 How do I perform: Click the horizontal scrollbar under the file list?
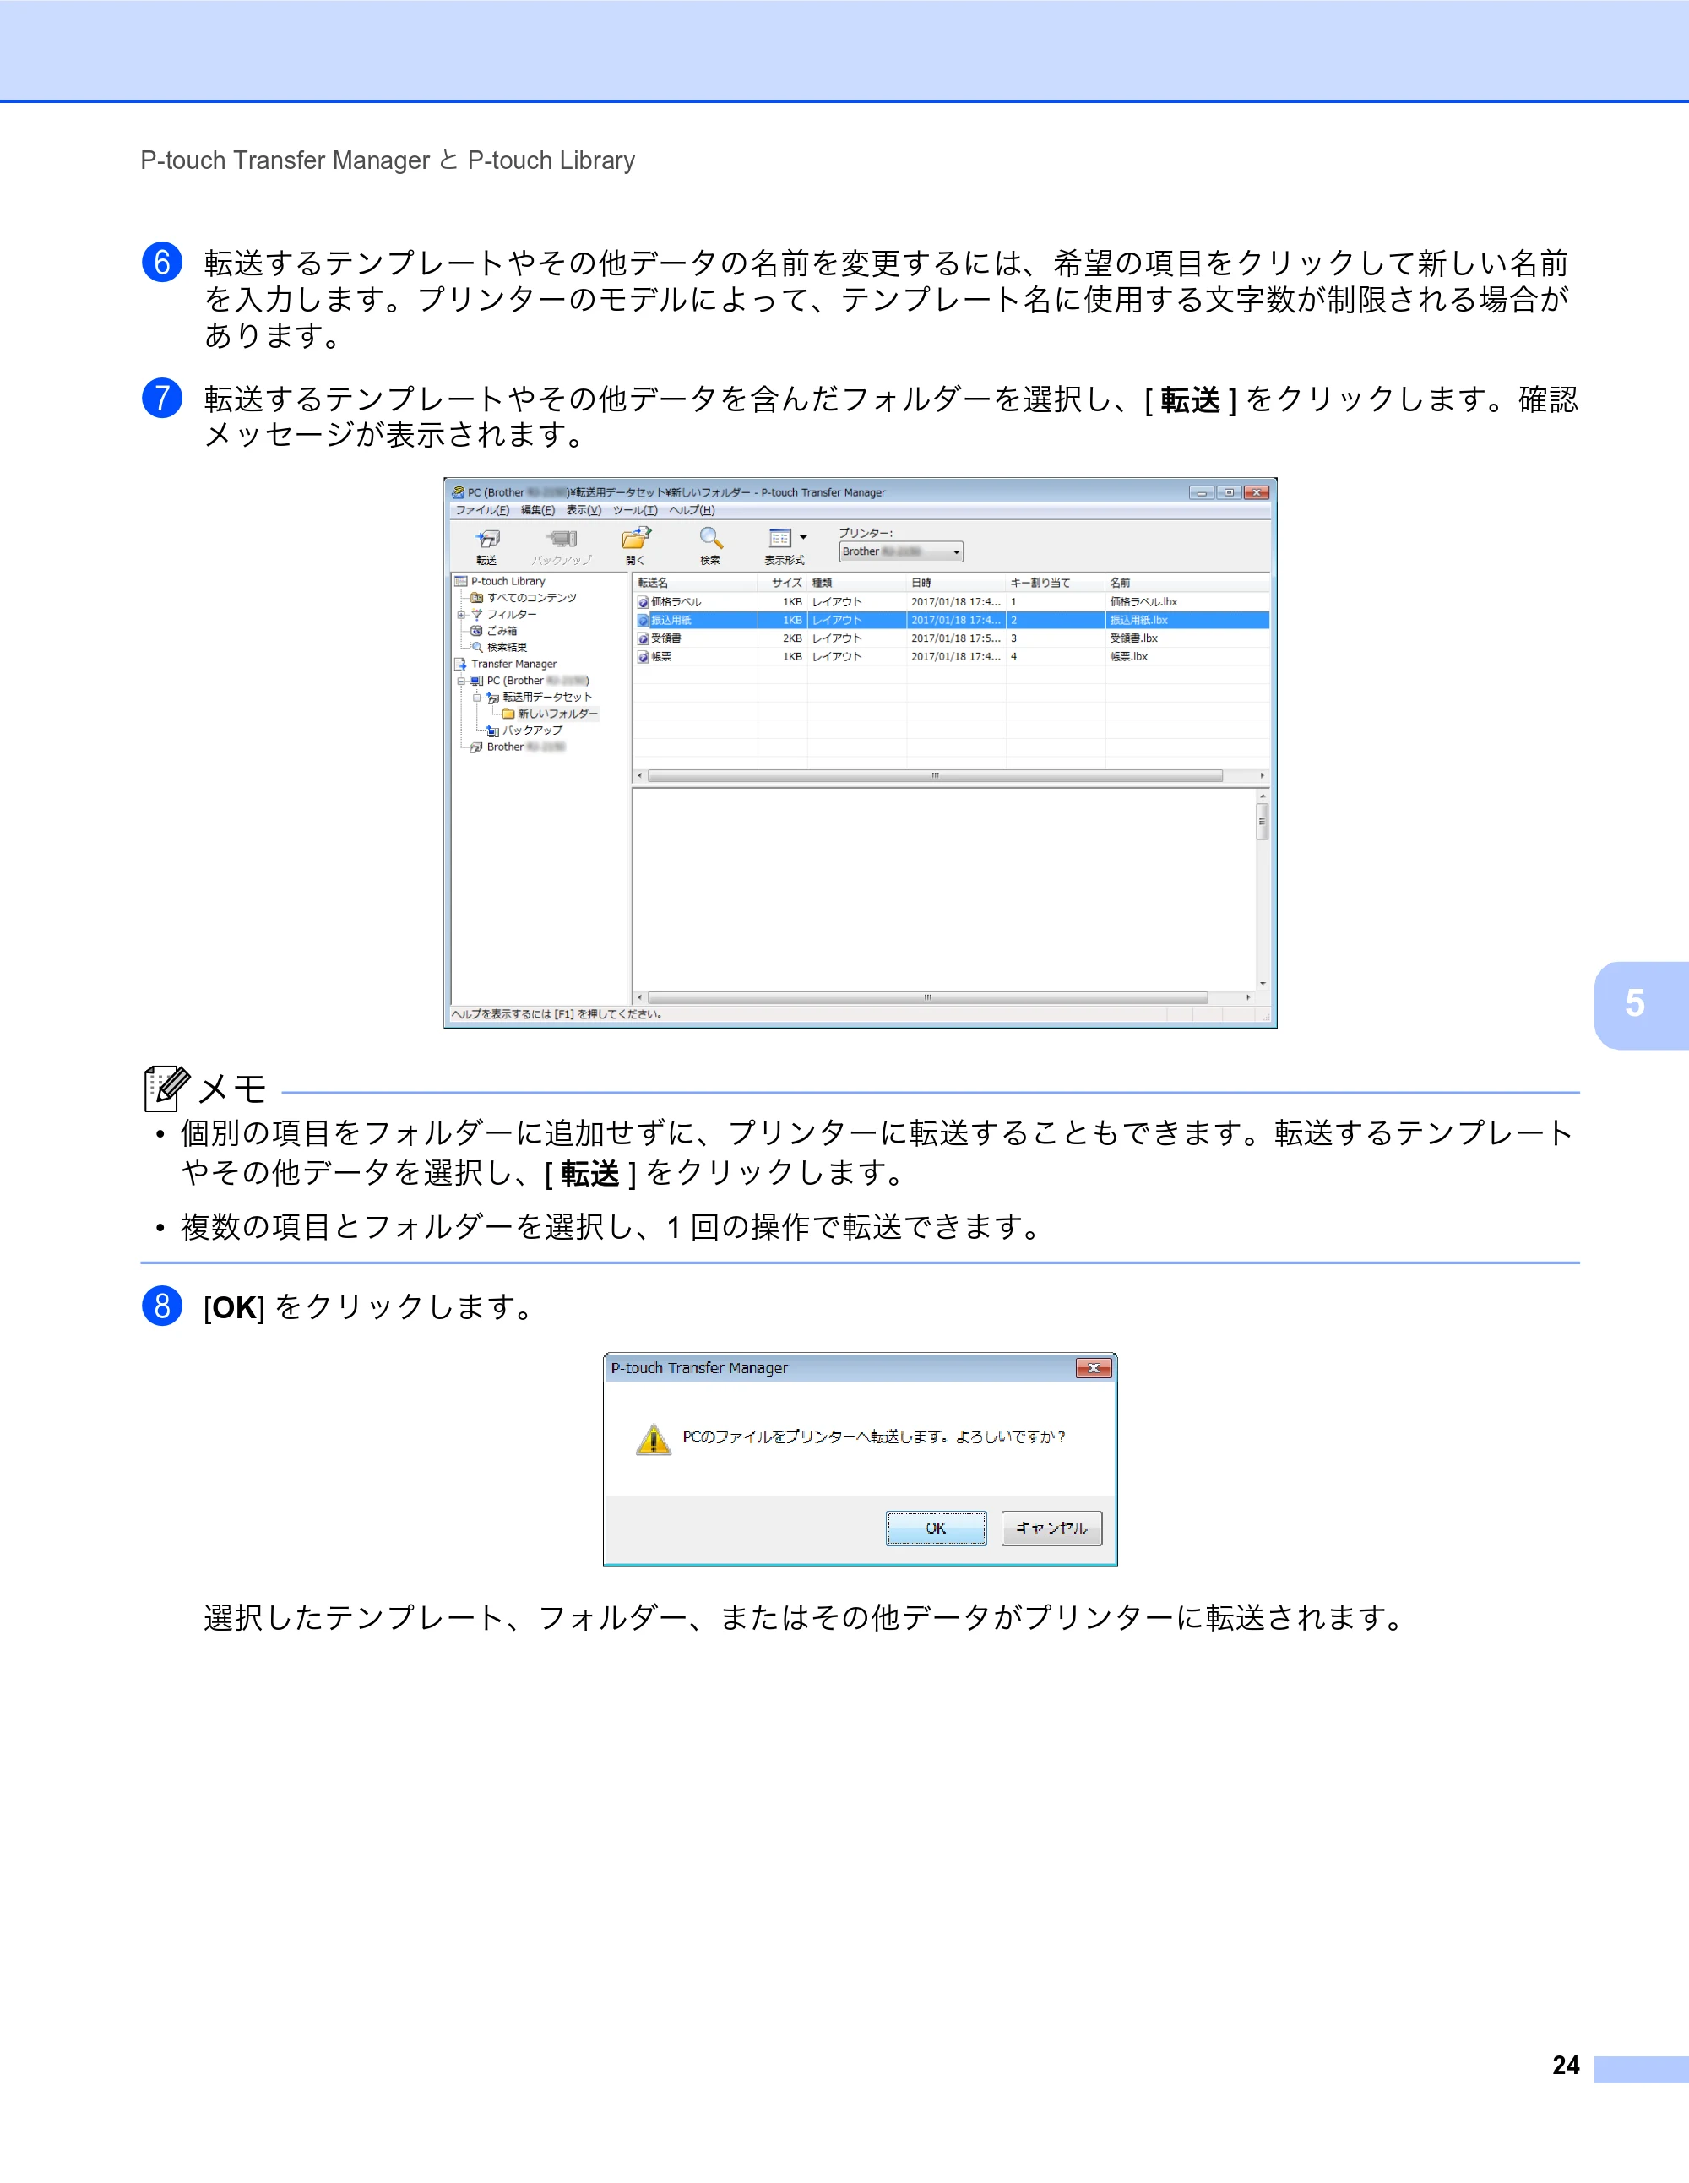click(935, 775)
